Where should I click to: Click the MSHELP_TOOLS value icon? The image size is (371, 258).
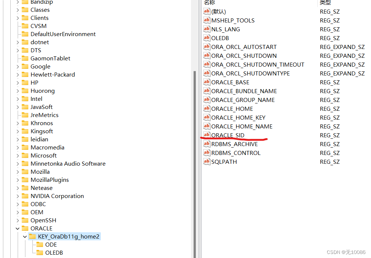pyautogui.click(x=206, y=20)
